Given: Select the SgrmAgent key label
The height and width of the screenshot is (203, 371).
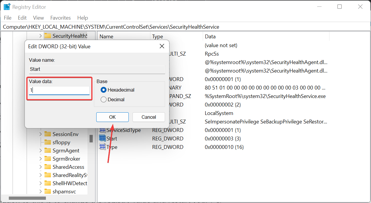Looking at the screenshot, I should [x=66, y=150].
